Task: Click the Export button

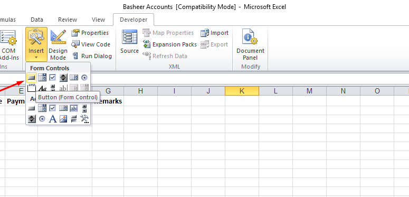Action: (214, 44)
